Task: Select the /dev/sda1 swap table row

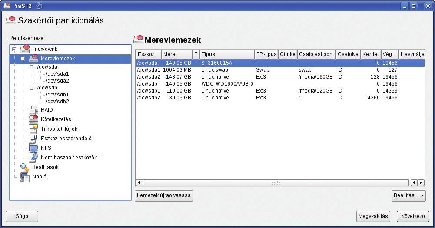Action: 280,70
